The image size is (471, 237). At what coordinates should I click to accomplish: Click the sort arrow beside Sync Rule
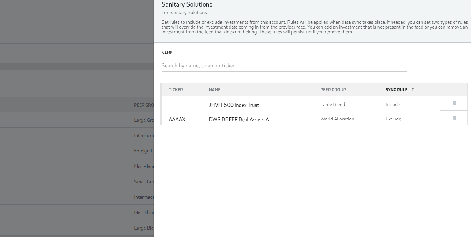[413, 90]
